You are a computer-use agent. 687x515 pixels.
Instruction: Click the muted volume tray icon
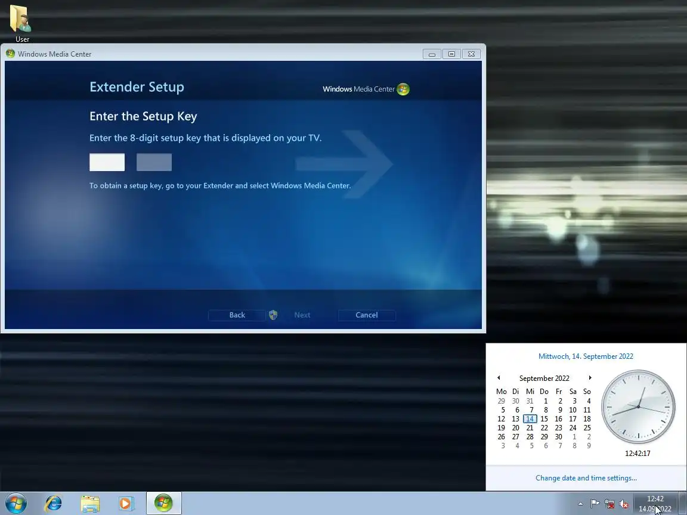(x=623, y=504)
